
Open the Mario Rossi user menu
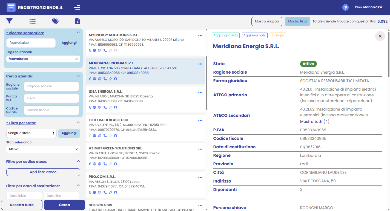[x=368, y=7]
